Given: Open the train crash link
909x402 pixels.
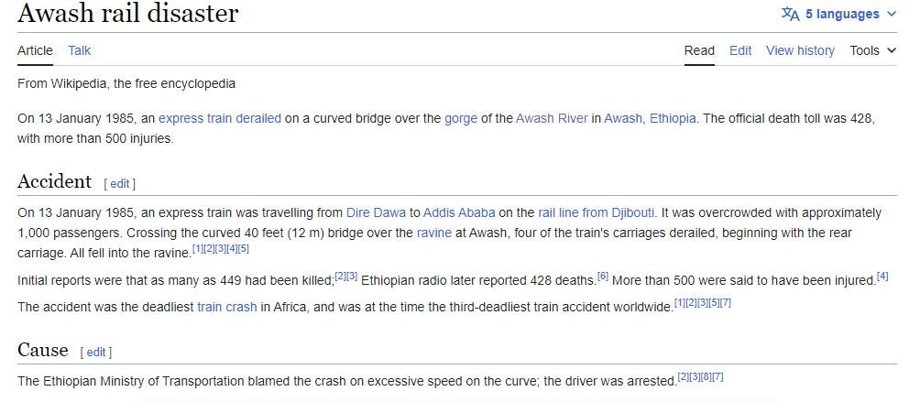Looking at the screenshot, I should 226,307.
